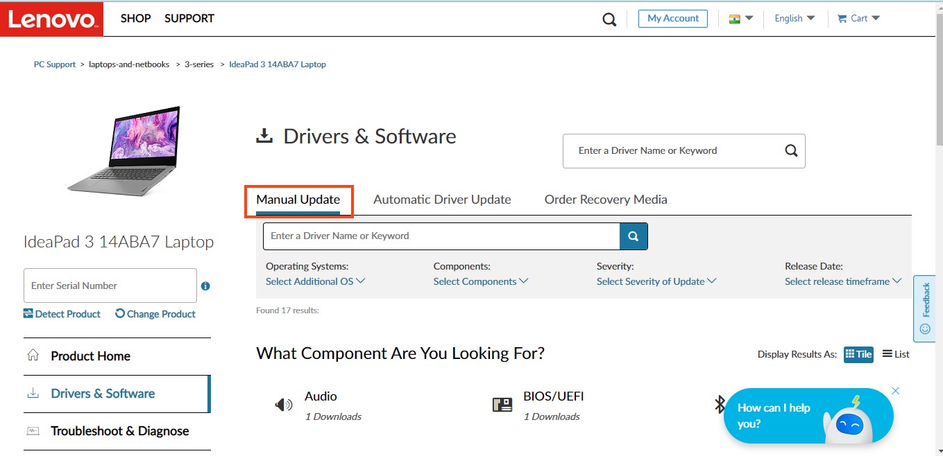Image resolution: width=943 pixels, height=456 pixels.
Task: Click the Lenovo logo
Action: click(x=52, y=19)
